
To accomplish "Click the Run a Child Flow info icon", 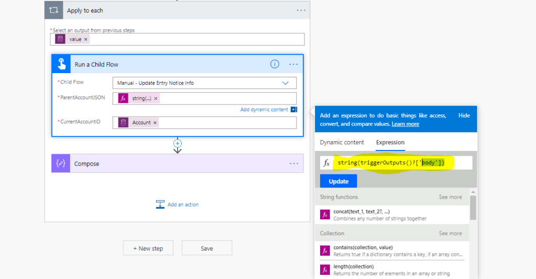I will coord(275,64).
